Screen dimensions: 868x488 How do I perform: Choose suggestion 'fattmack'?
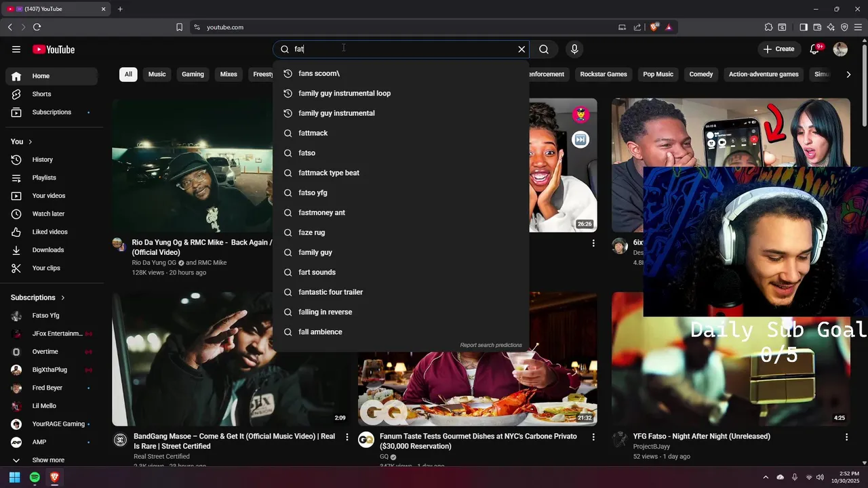click(x=401, y=133)
